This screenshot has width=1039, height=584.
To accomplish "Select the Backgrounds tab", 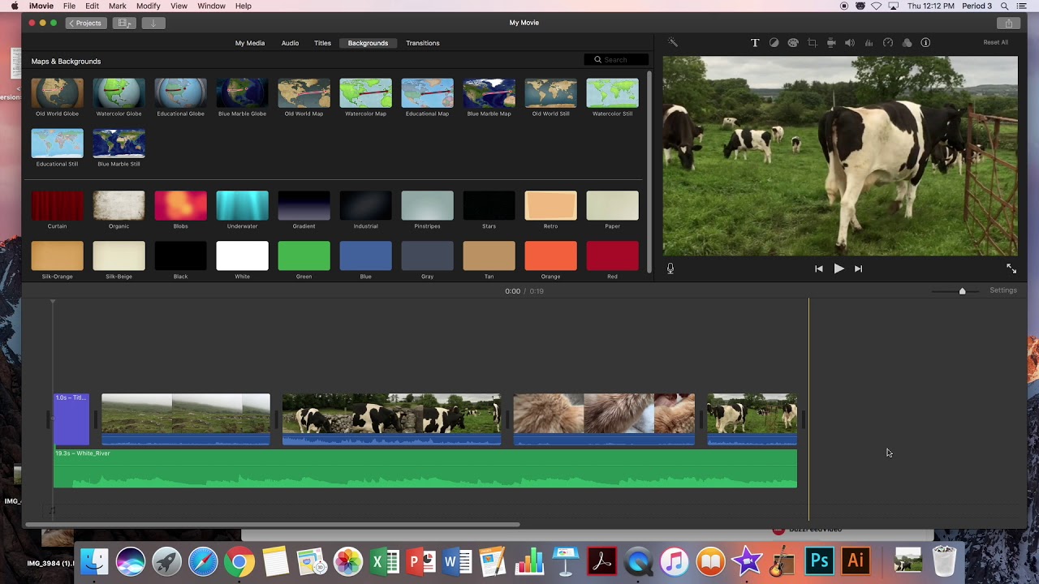I will [x=368, y=43].
